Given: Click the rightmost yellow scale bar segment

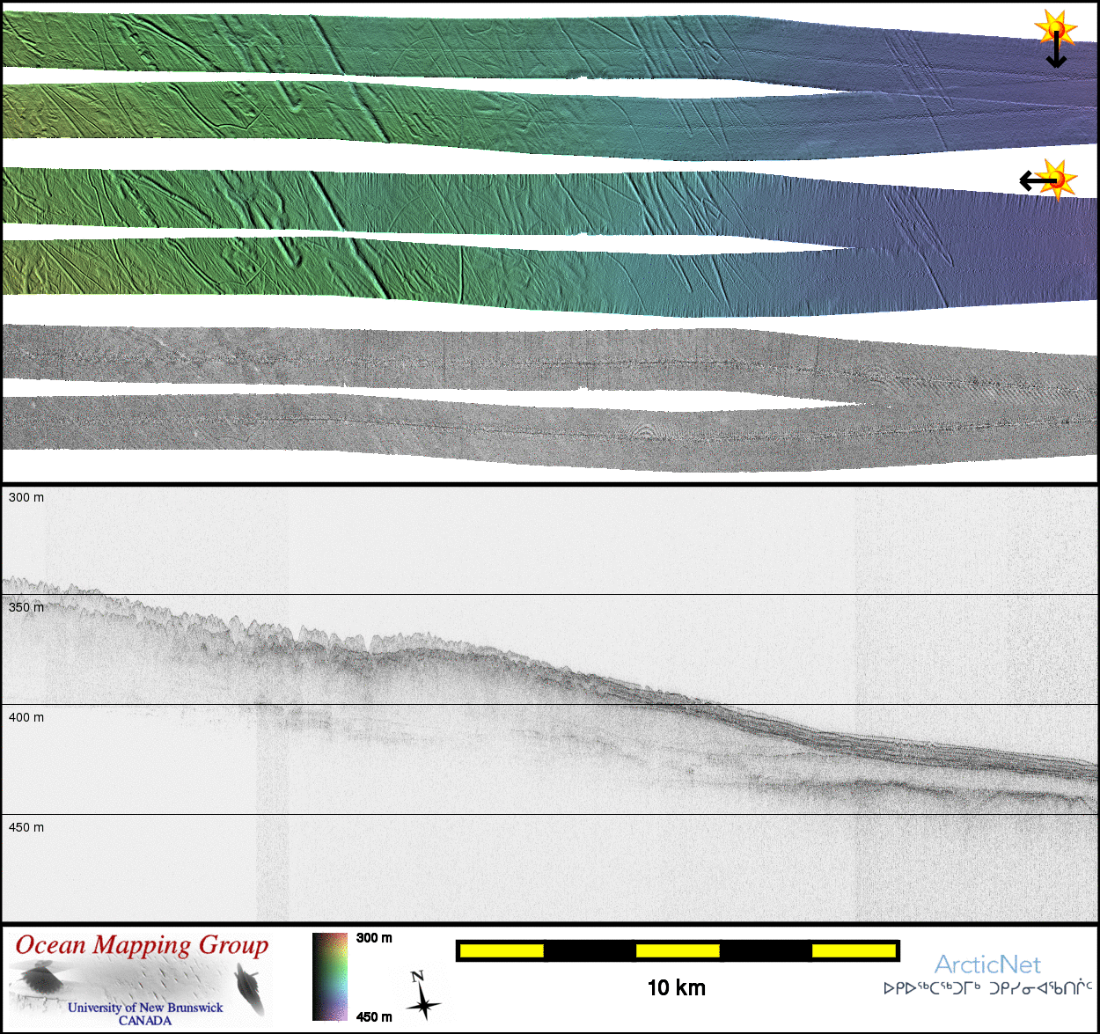Looking at the screenshot, I should 853,950.
